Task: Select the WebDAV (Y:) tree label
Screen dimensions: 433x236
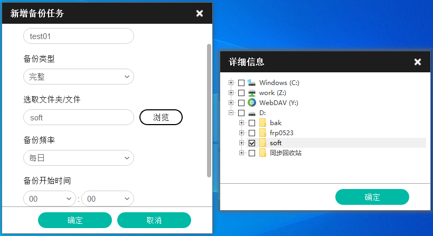Action: pyautogui.click(x=279, y=102)
